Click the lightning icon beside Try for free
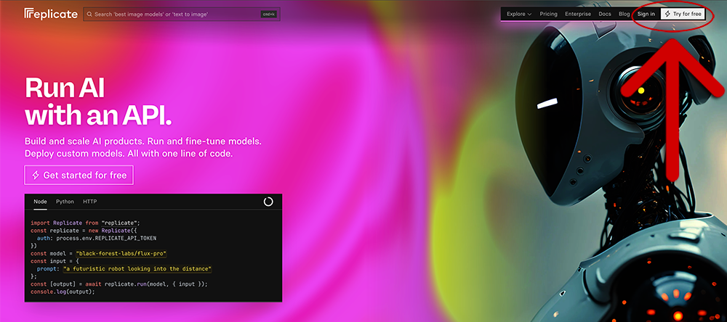This screenshot has width=727, height=322. 667,14
